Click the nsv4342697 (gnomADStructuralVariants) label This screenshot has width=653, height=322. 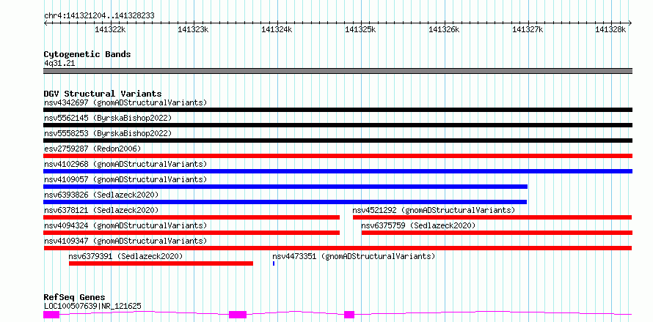pos(125,102)
